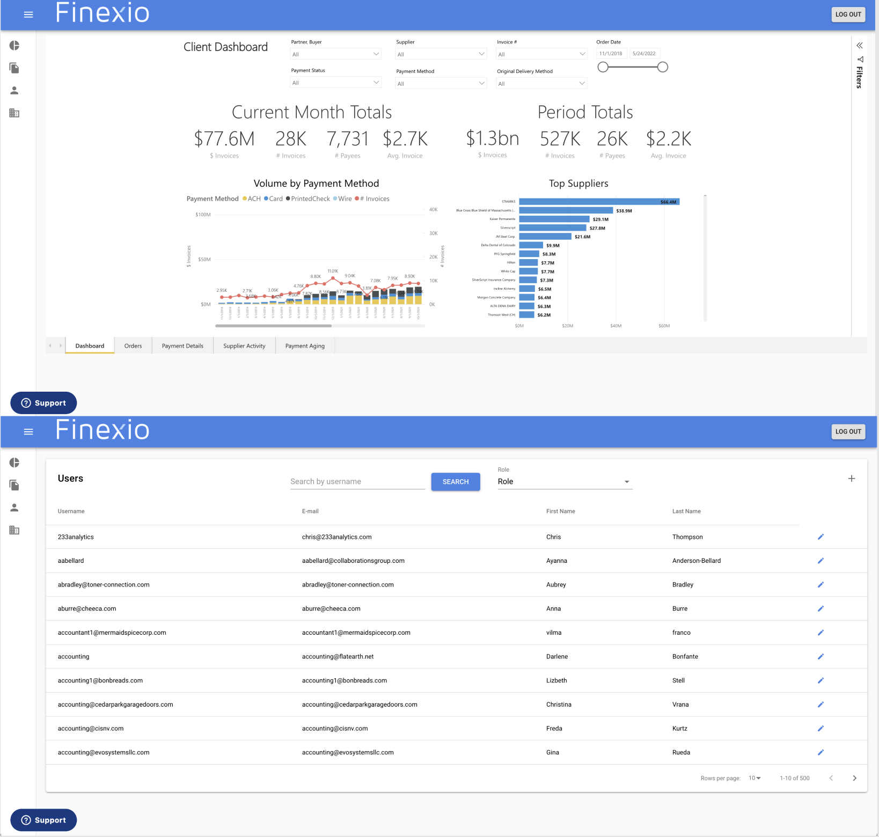Edit vilma franco row pencil icon
The width and height of the screenshot is (879, 837).
[821, 633]
